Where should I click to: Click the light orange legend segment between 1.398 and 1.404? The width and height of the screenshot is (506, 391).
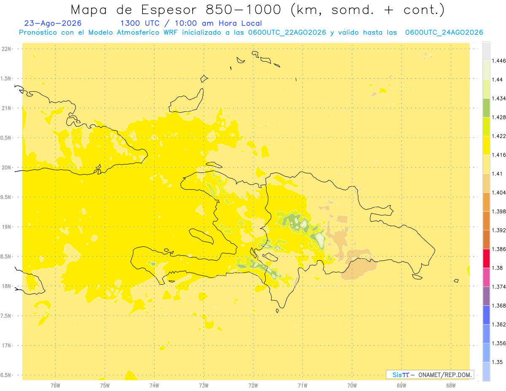pyautogui.click(x=486, y=202)
